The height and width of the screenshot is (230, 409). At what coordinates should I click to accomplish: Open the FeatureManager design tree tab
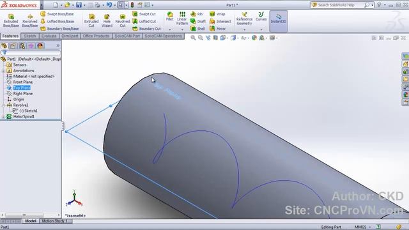click(4, 46)
